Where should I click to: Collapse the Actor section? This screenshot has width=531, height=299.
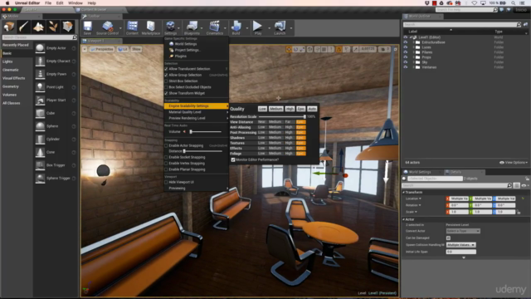click(404, 219)
